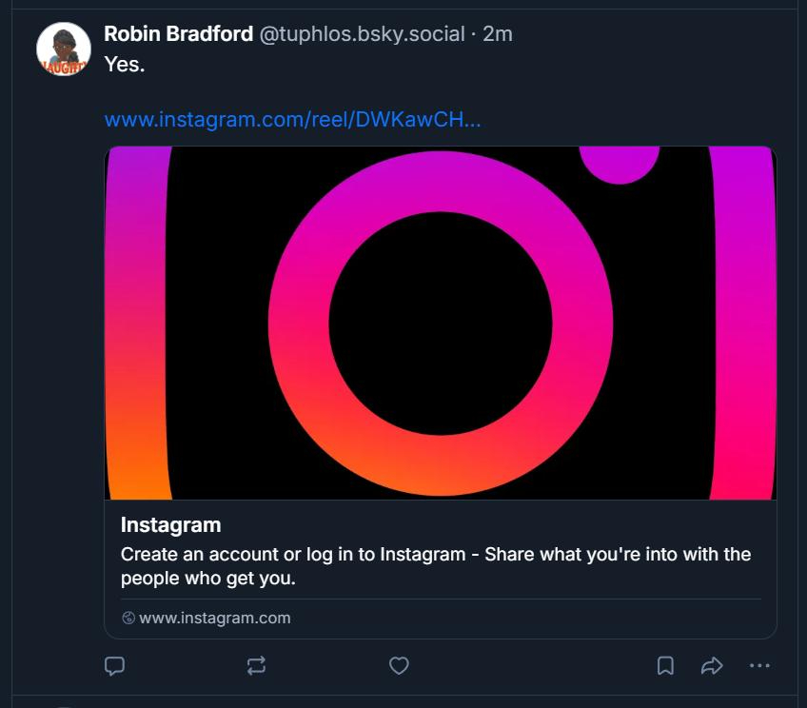Viewport: 807px width, 708px height.
Task: Open the @tuphlos.bsky.social handle link
Action: (362, 34)
